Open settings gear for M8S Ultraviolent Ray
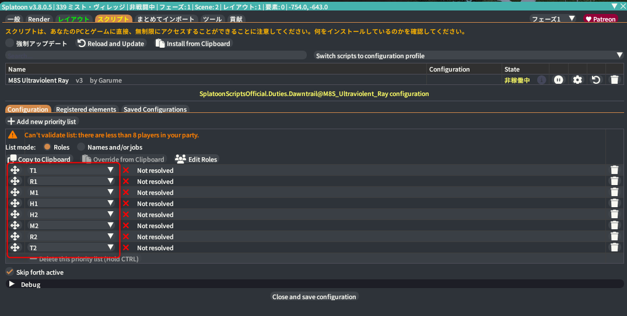627x316 pixels. [577, 80]
